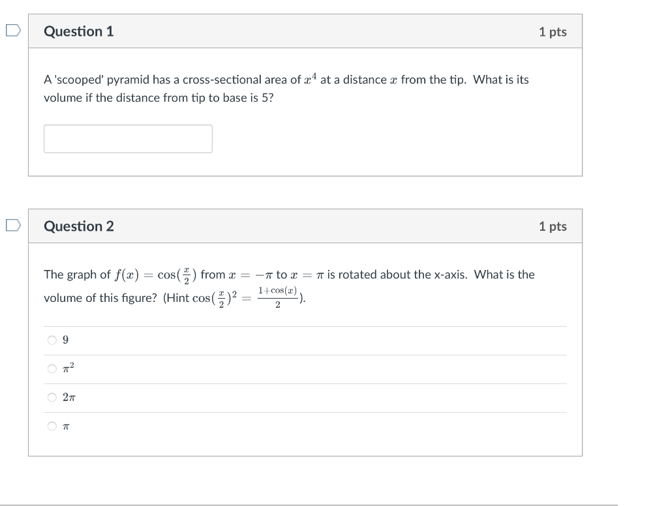This screenshot has height=506, width=668.
Task: Pick π as the volume answer
Action: (52, 426)
